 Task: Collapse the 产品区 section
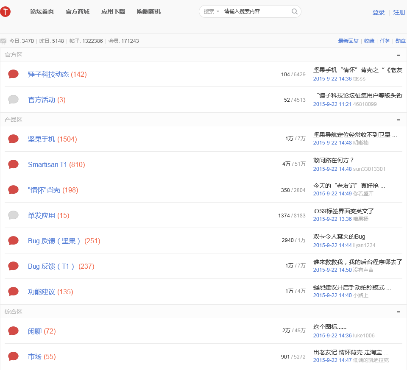point(399,120)
